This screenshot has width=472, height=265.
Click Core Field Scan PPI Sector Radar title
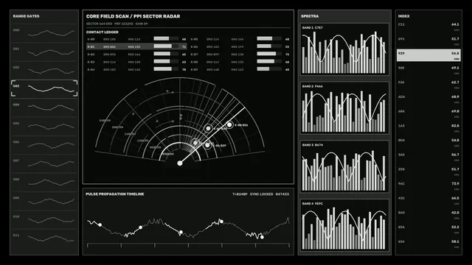(133, 16)
